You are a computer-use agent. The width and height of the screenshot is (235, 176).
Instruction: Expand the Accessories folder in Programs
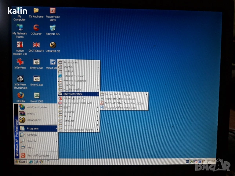pos(79,62)
